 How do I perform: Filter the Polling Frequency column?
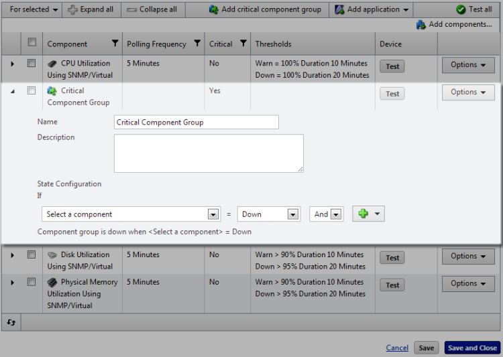tap(197, 43)
